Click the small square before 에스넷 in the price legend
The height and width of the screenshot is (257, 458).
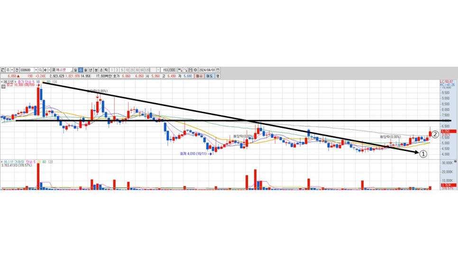tap(2, 82)
